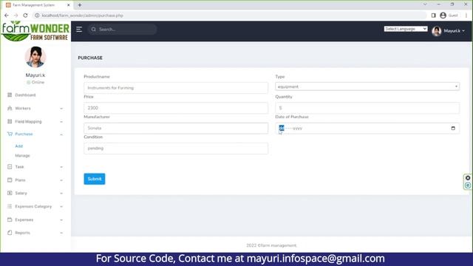Screen dimensions: 473x266
Task: Click the Quantity input field
Action: [x=367, y=108]
